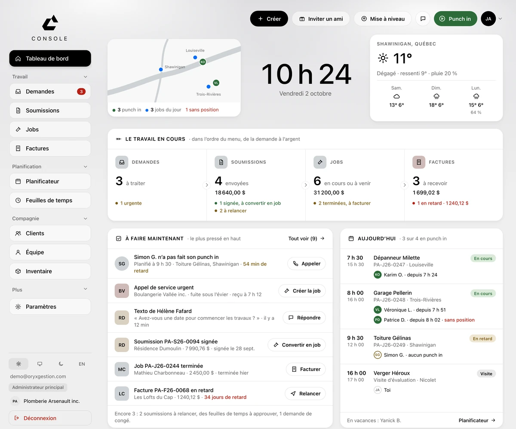
Task: Collapse the Plus sidebar section
Action: tap(85, 290)
